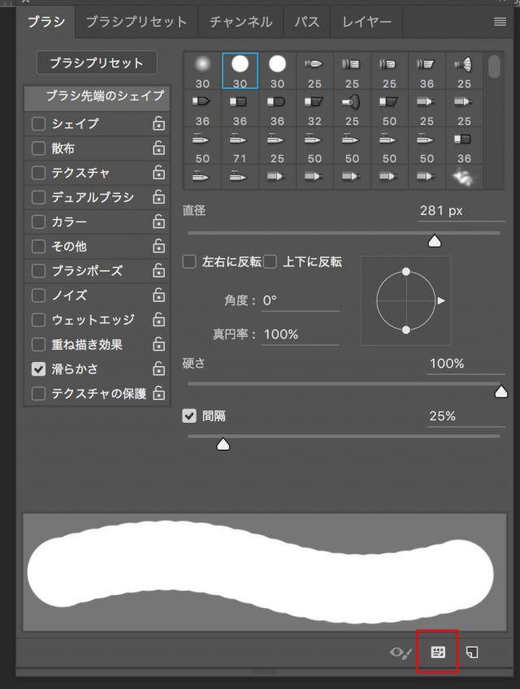
Task: Open the brush panel hamburger menu
Action: coord(500,22)
